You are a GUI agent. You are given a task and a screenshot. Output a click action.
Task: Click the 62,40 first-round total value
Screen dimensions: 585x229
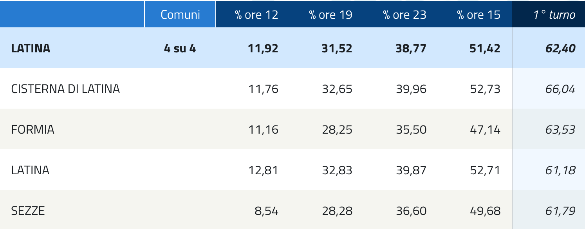(x=560, y=48)
